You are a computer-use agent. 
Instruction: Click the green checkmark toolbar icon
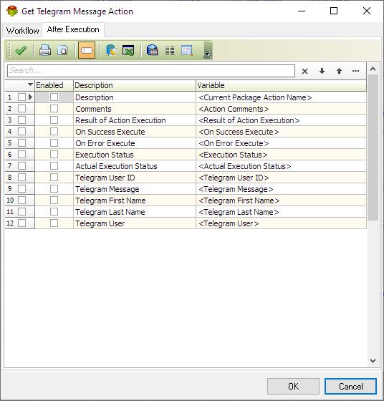pyautogui.click(x=21, y=50)
